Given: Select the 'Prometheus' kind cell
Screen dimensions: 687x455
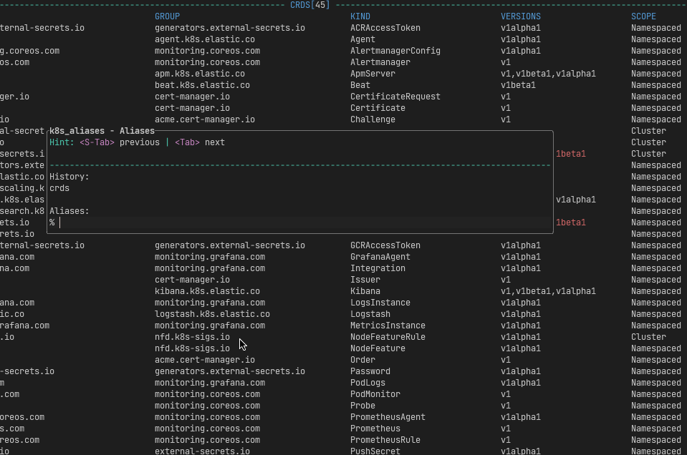Looking at the screenshot, I should click(x=375, y=429).
